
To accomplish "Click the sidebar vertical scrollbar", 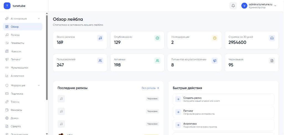I will click(47, 55).
